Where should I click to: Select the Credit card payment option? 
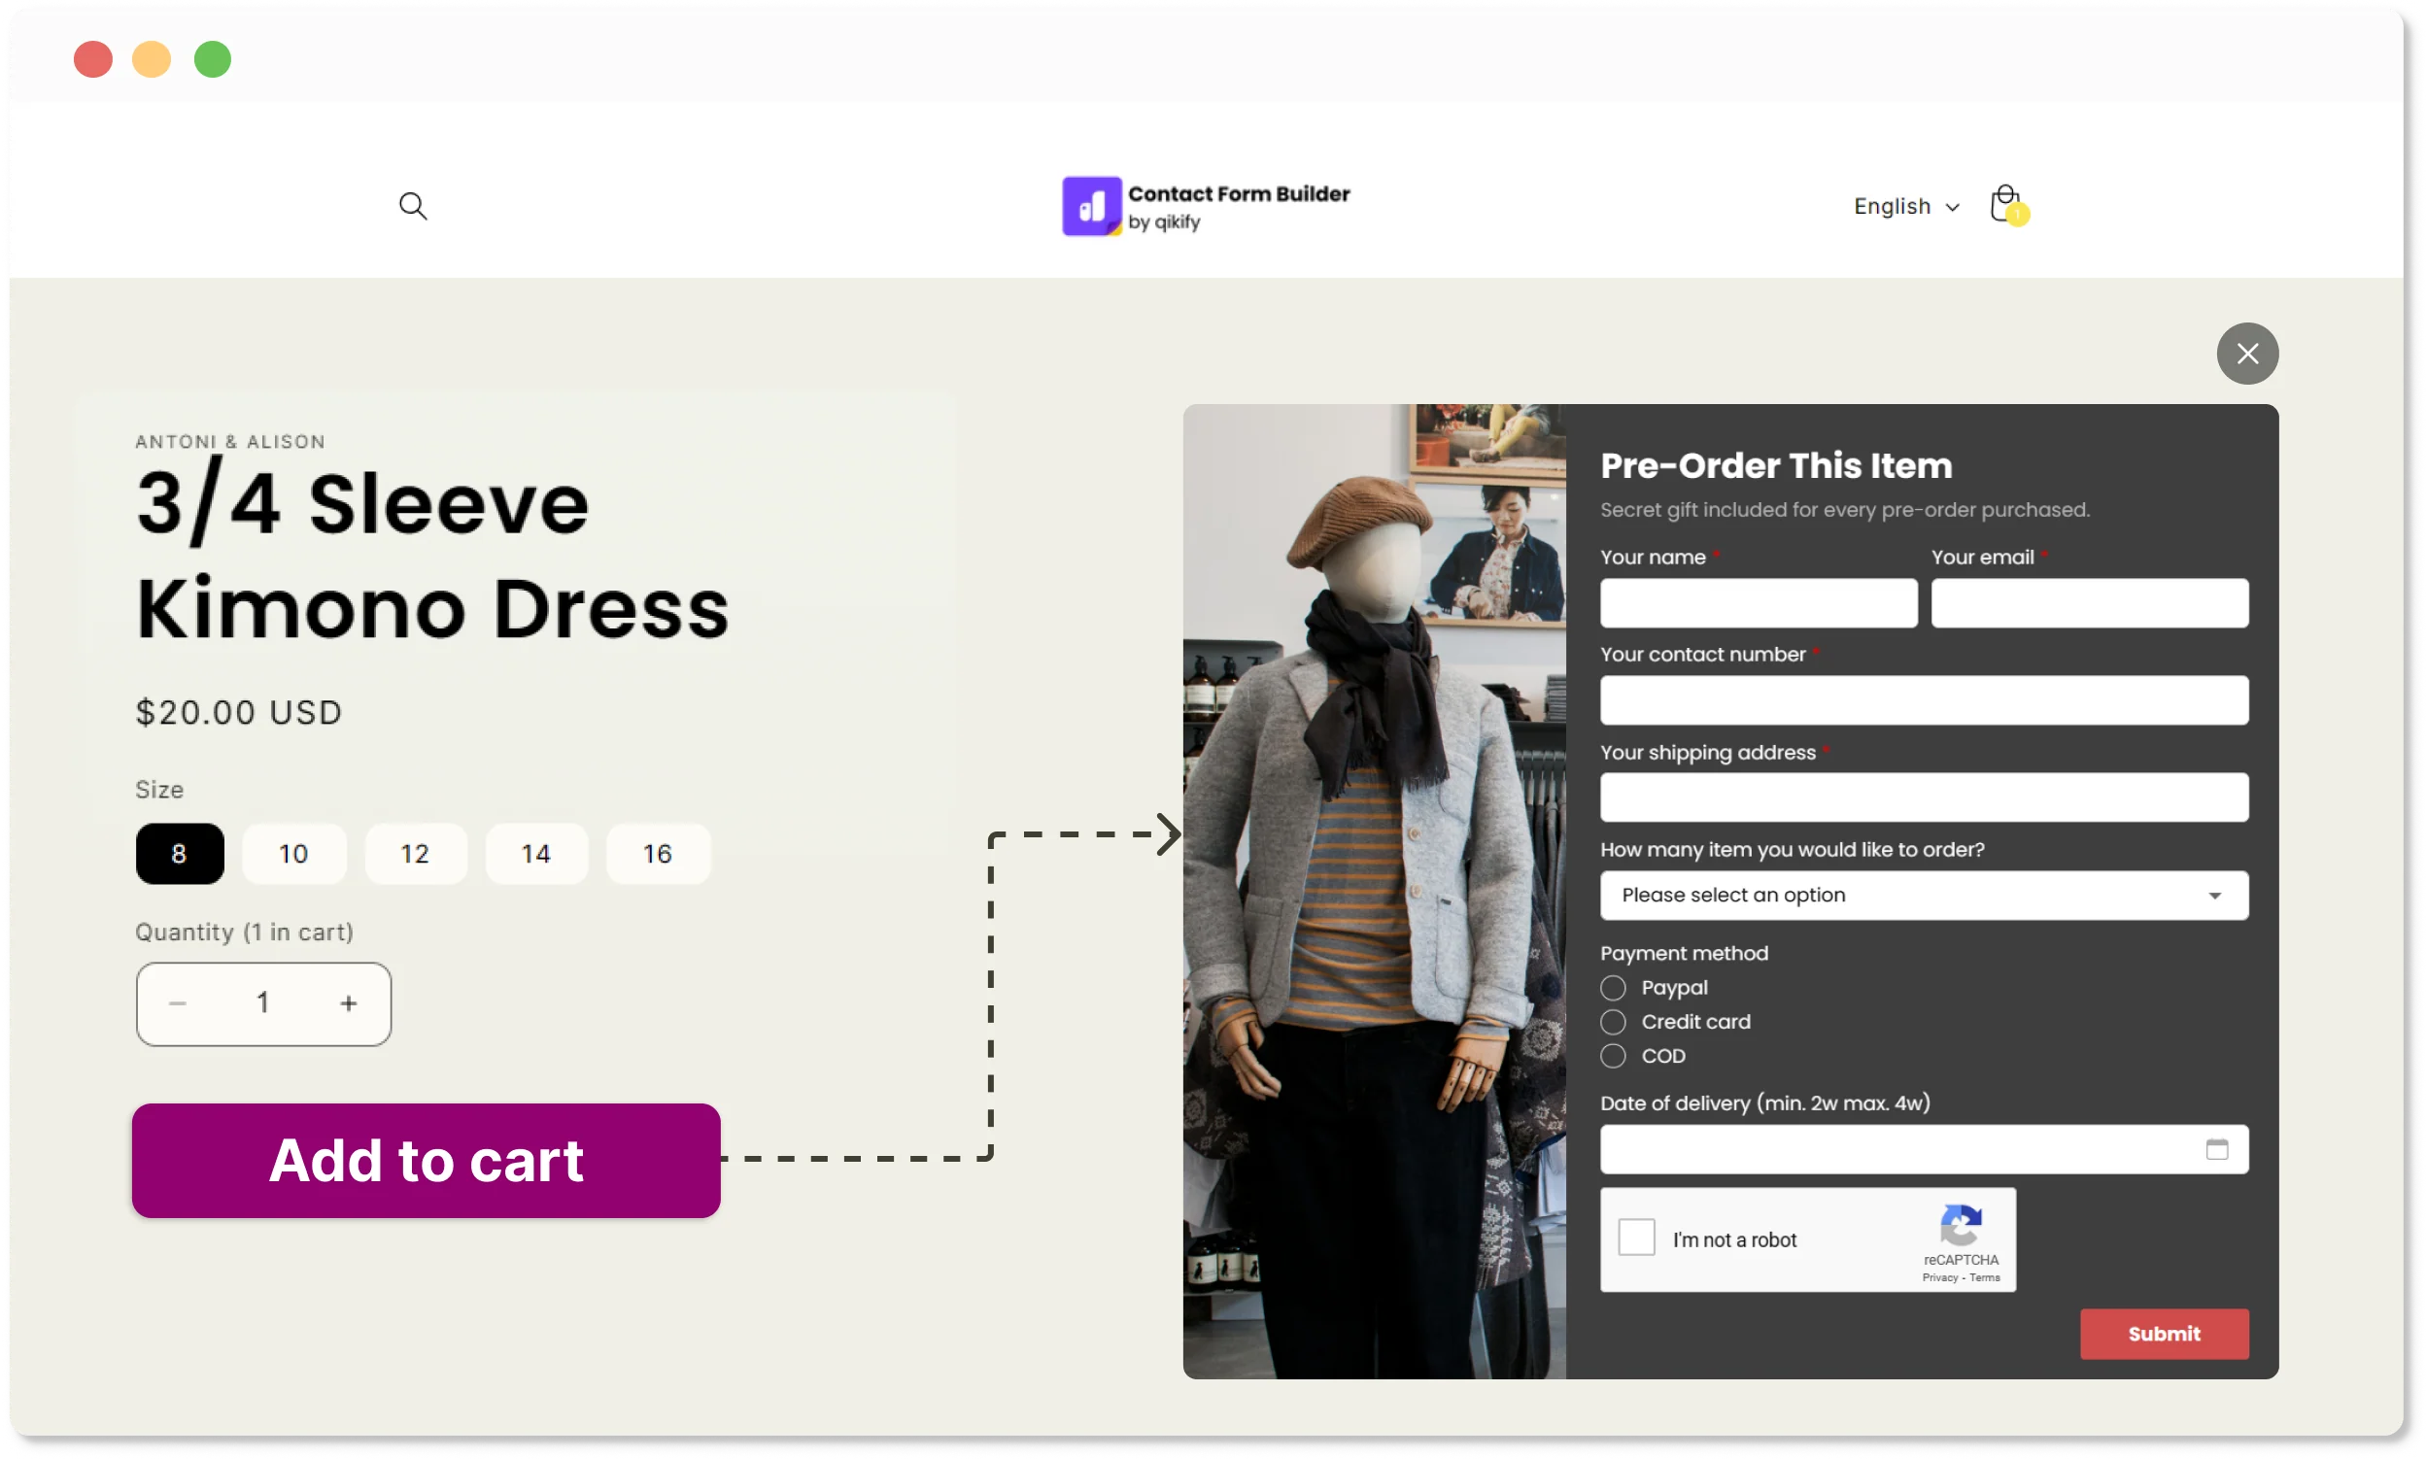pyautogui.click(x=1612, y=1022)
